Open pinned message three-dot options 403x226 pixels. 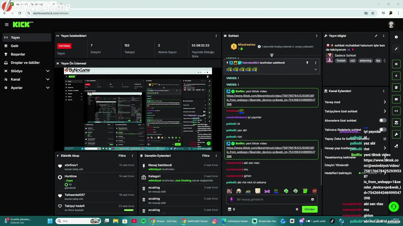point(315,63)
